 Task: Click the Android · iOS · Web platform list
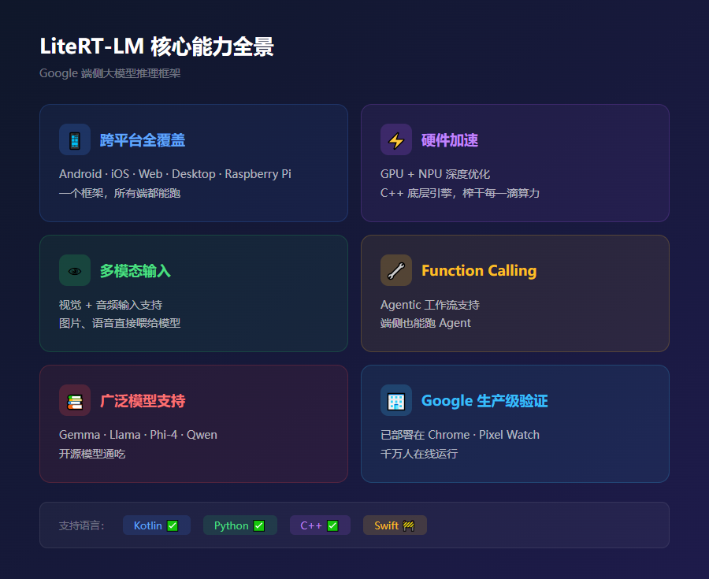(x=175, y=174)
